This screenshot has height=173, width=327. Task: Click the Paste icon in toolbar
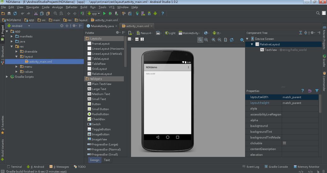48,13
